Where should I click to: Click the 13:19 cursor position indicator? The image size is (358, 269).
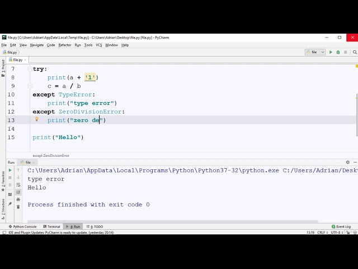click(310, 233)
